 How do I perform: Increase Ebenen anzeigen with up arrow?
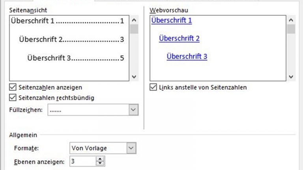click(100, 159)
